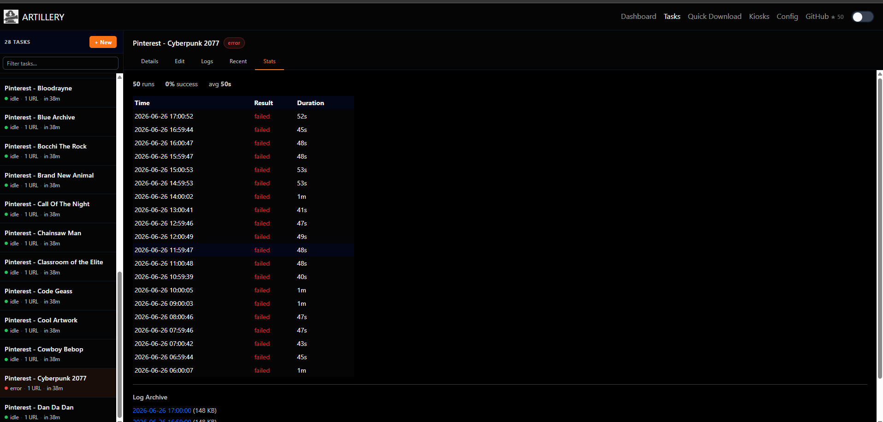The image size is (883, 422).
Task: Open the Config page
Action: point(787,17)
